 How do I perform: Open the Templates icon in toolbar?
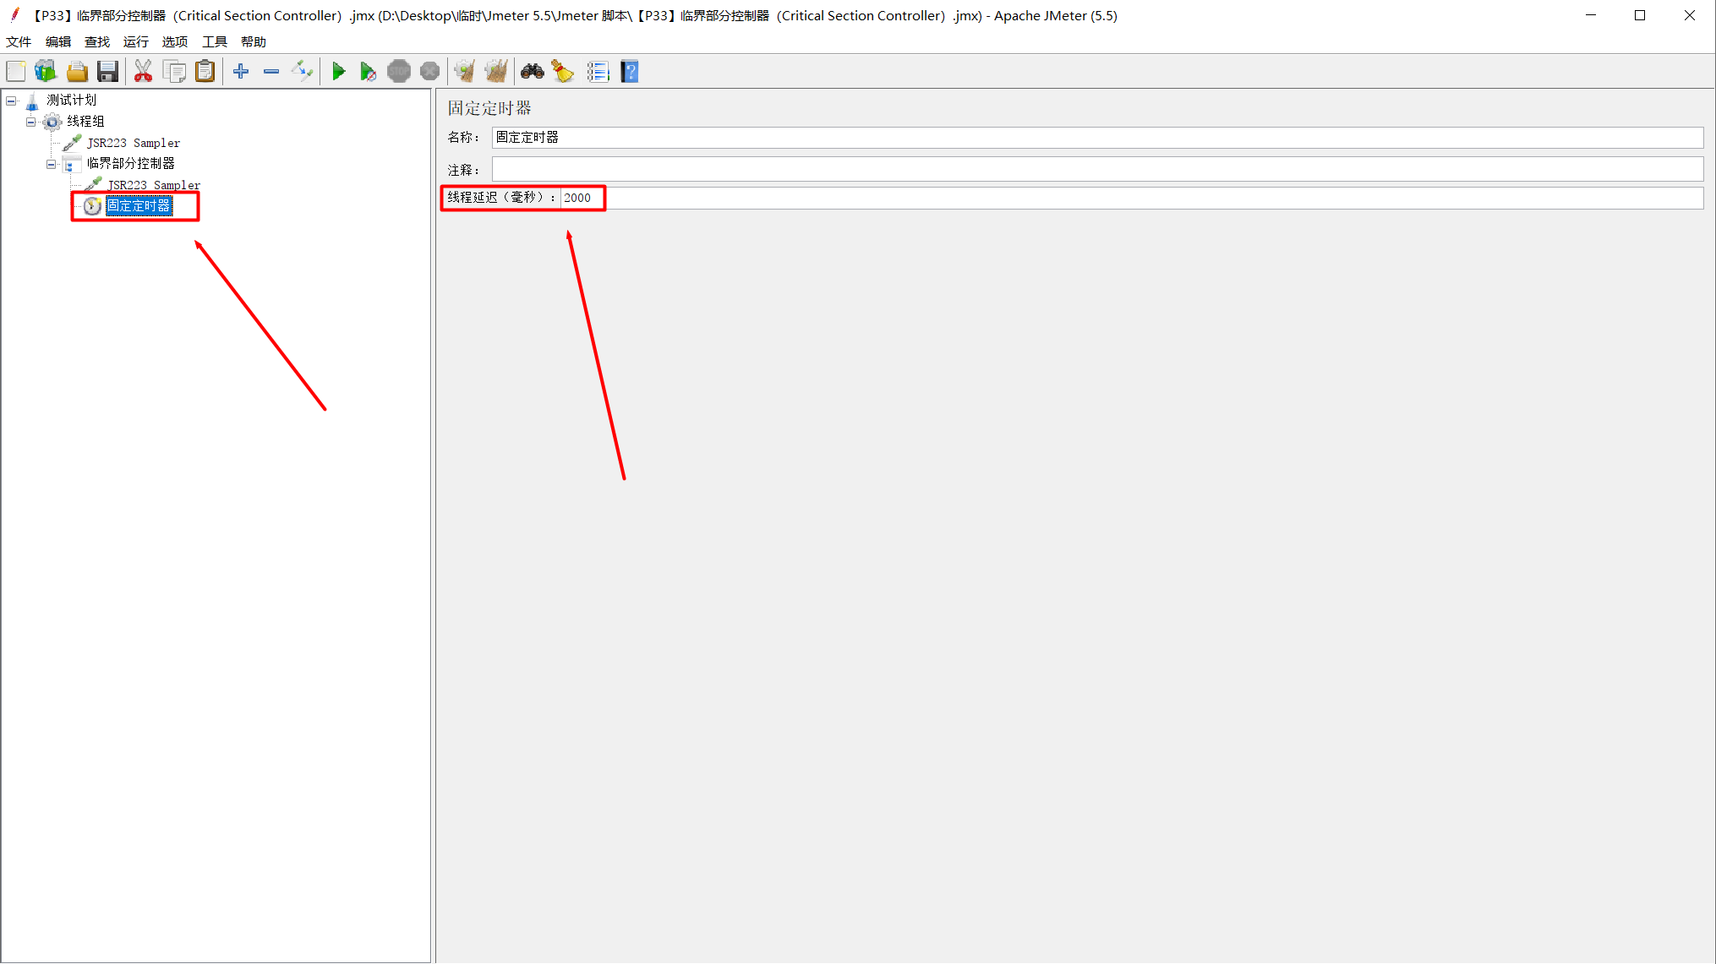46,72
